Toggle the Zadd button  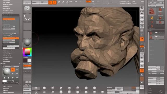click(88, 1)
